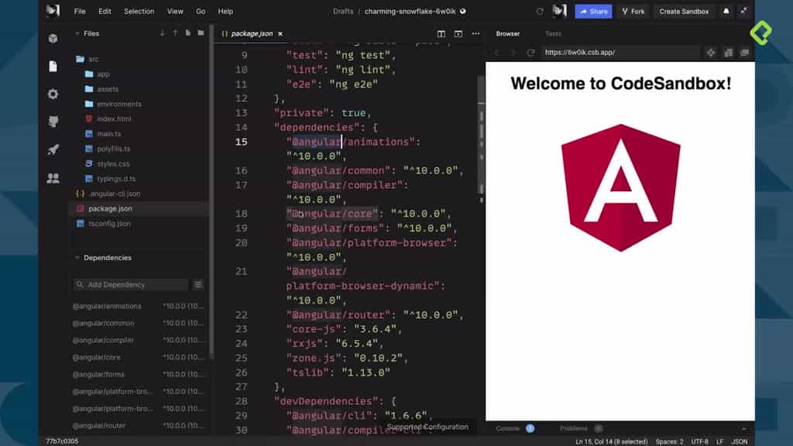The width and height of the screenshot is (793, 446).
Task: Select the GitHub export icon in sidebar
Action: pos(52,122)
